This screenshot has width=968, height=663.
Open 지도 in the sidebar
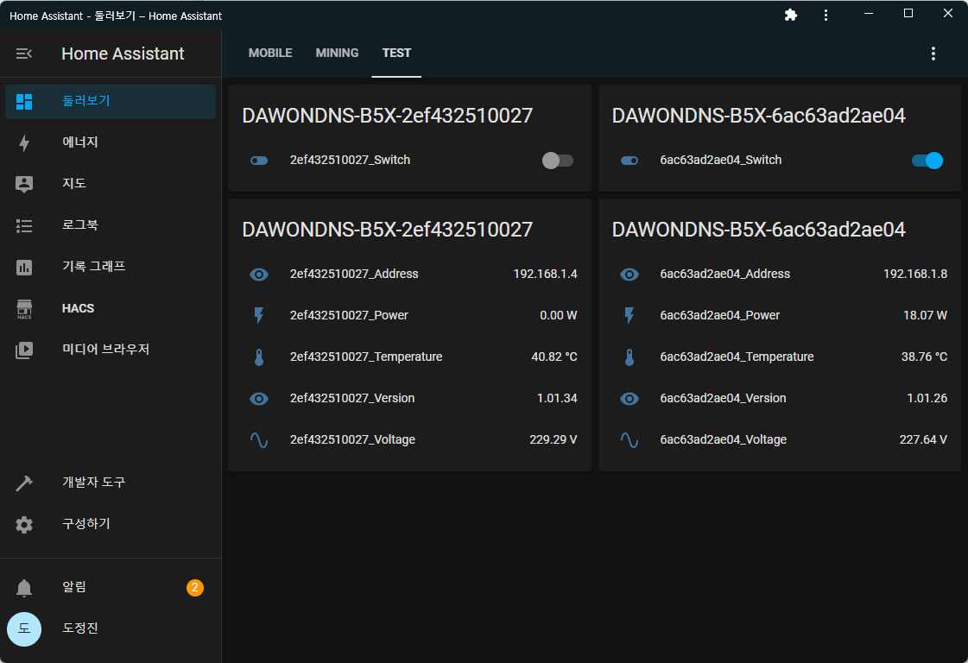click(111, 184)
